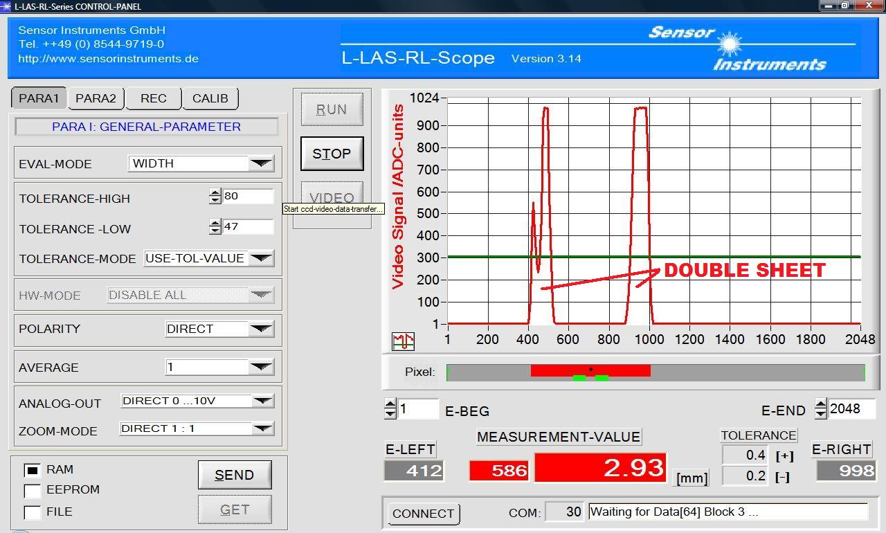Click the SEND button
The width and height of the screenshot is (886, 533).
[234, 475]
